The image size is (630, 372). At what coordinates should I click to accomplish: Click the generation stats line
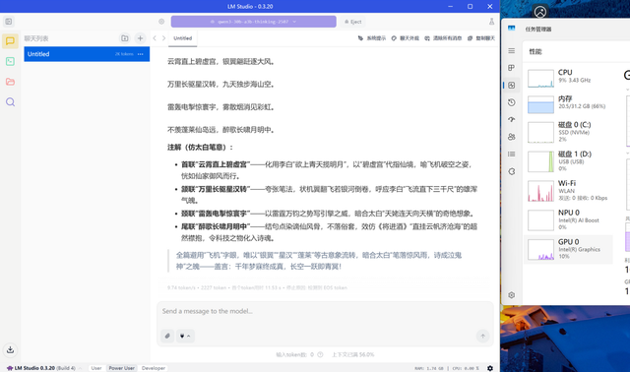257,287
